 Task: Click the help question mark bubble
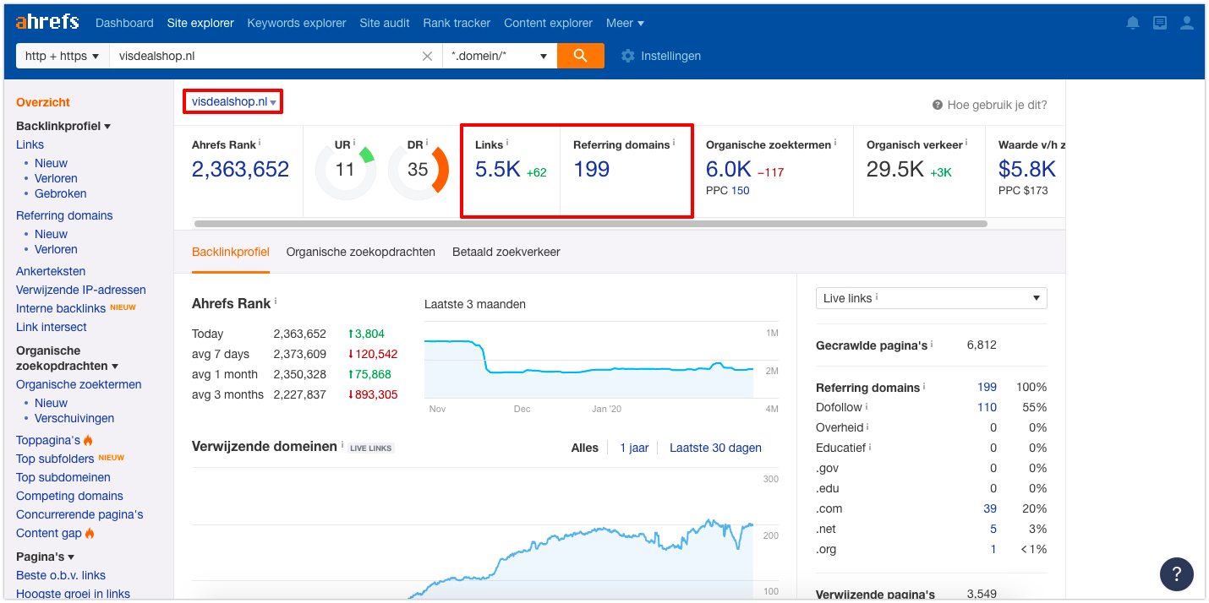pyautogui.click(x=1176, y=574)
